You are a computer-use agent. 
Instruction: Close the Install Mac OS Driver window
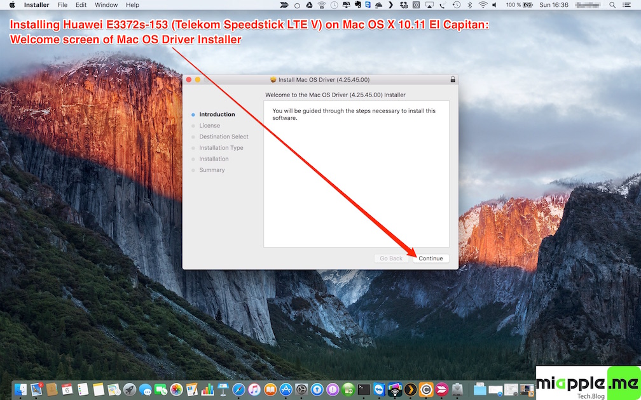click(x=189, y=79)
